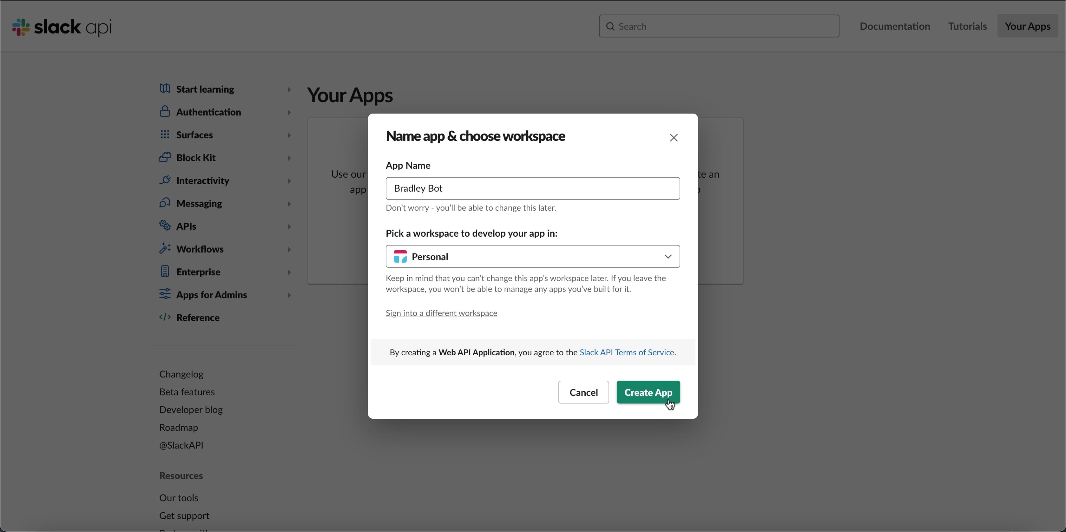Expand the Workflows section arrow
Image resolution: width=1066 pixels, height=532 pixels.
290,249
